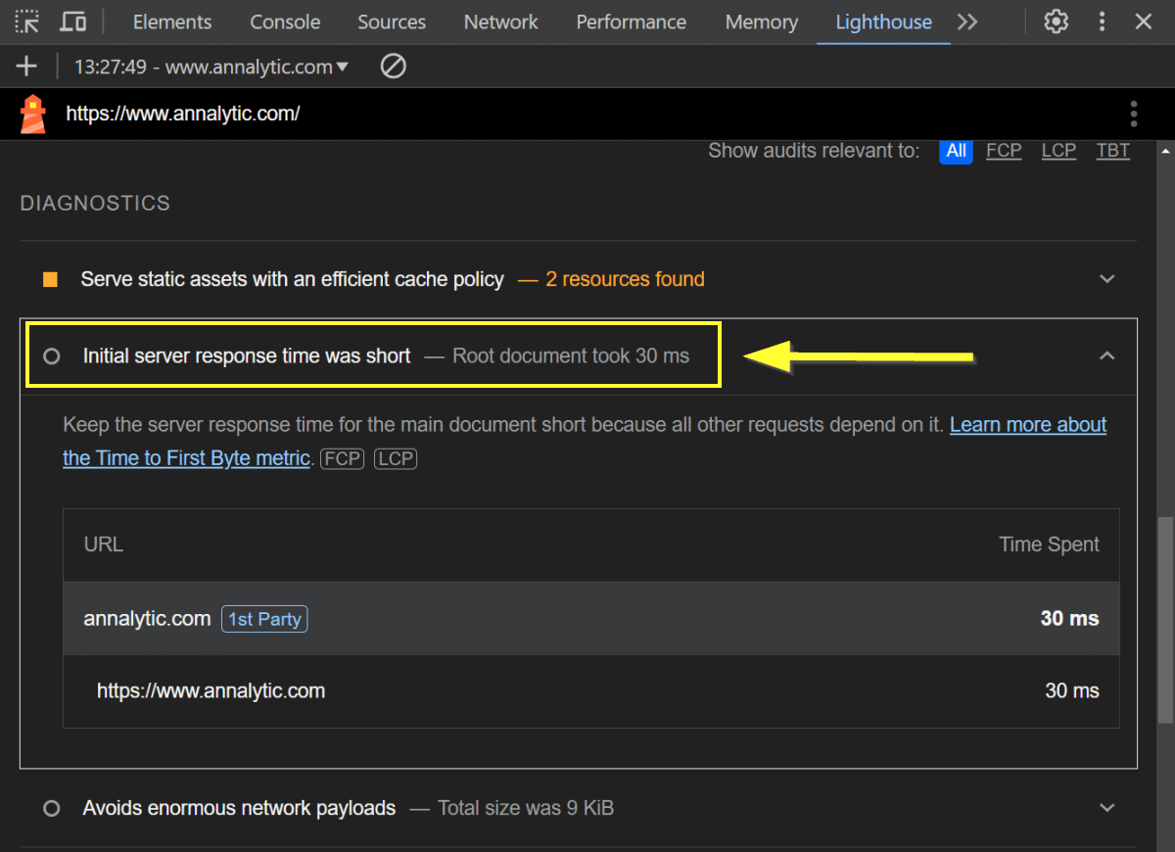Click the Lighthouse lighthouse logo icon

tap(33, 114)
